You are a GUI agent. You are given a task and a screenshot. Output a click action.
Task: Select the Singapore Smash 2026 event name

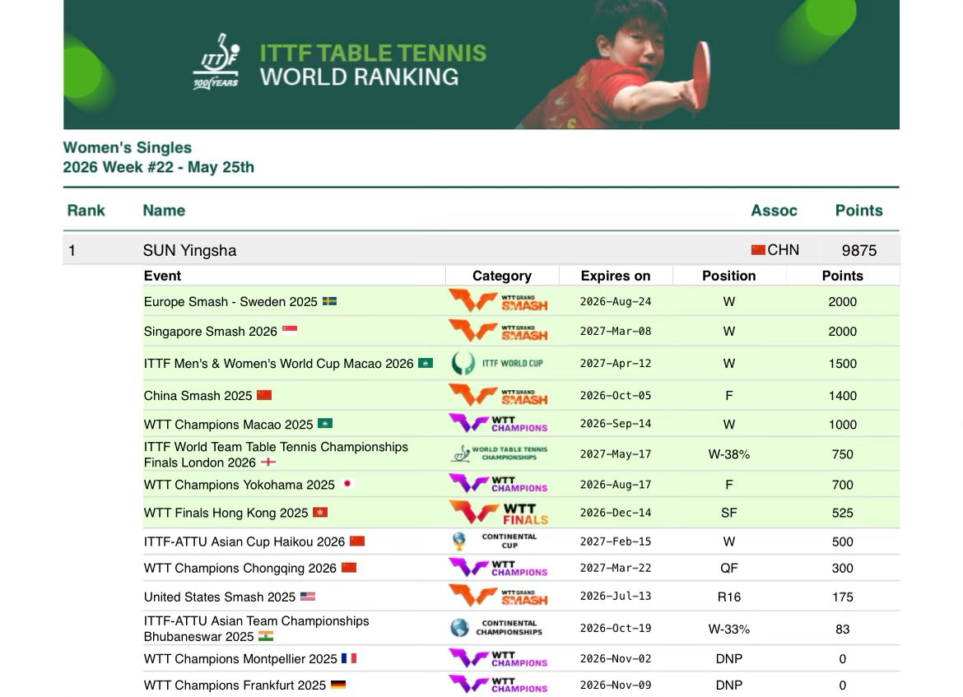pyautogui.click(x=210, y=331)
